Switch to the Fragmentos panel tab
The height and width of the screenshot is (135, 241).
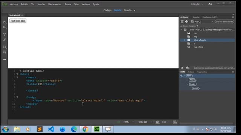pyautogui.click(x=202, y=72)
